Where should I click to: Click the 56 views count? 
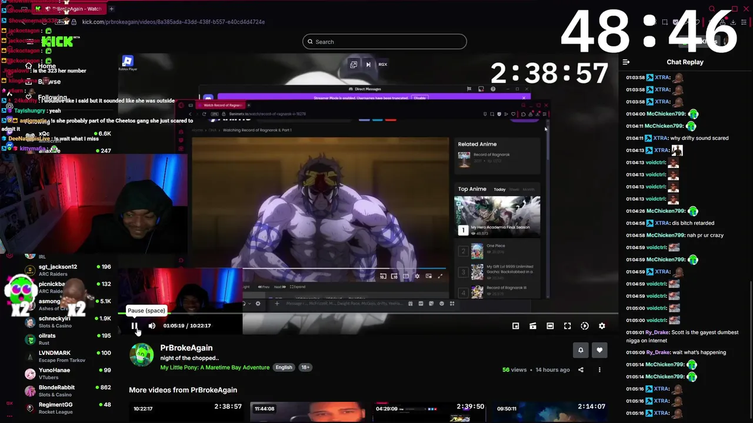coord(514,370)
